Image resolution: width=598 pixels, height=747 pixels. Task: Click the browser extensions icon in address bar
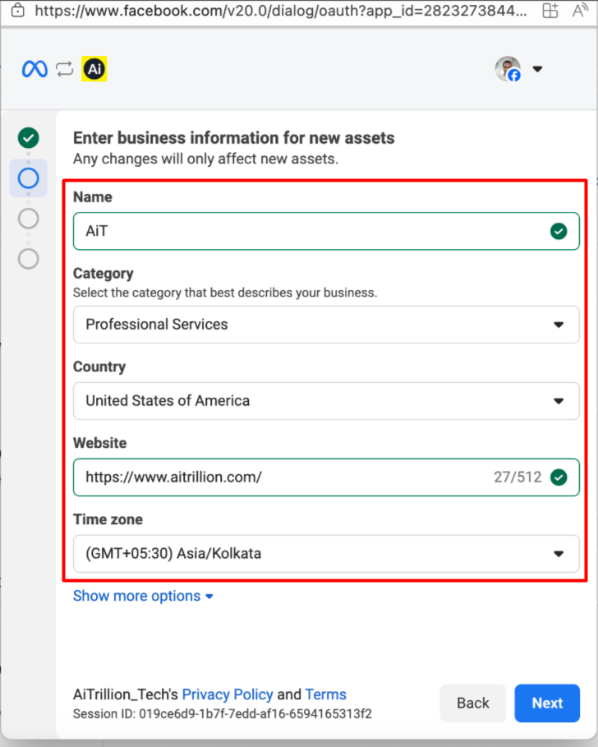(x=550, y=12)
